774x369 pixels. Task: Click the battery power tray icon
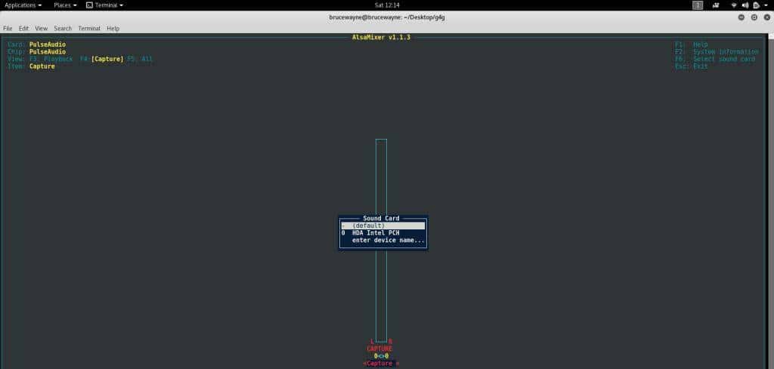coord(756,5)
